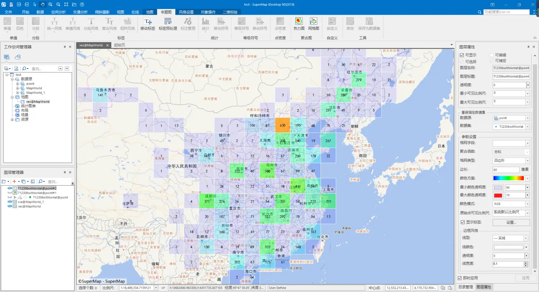Toggle the 可选择 checkbox
This screenshot has height=292, width=539.
point(462,61)
